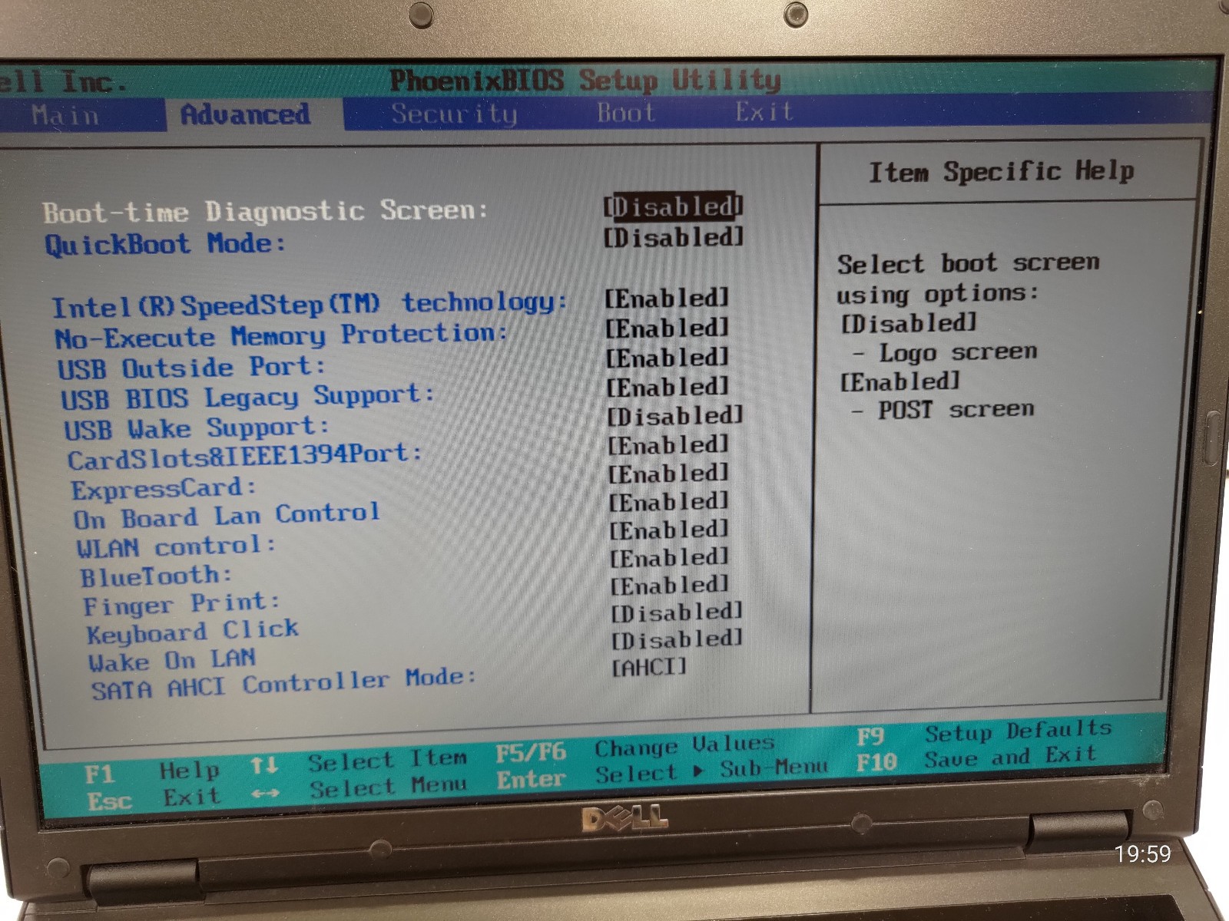Viewport: 1229px width, 921px height.
Task: Select Intel(R) SpeedStep(TM) technology label
Action: pos(310,305)
